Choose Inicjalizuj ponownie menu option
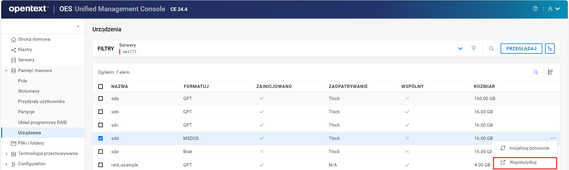 coord(529,148)
